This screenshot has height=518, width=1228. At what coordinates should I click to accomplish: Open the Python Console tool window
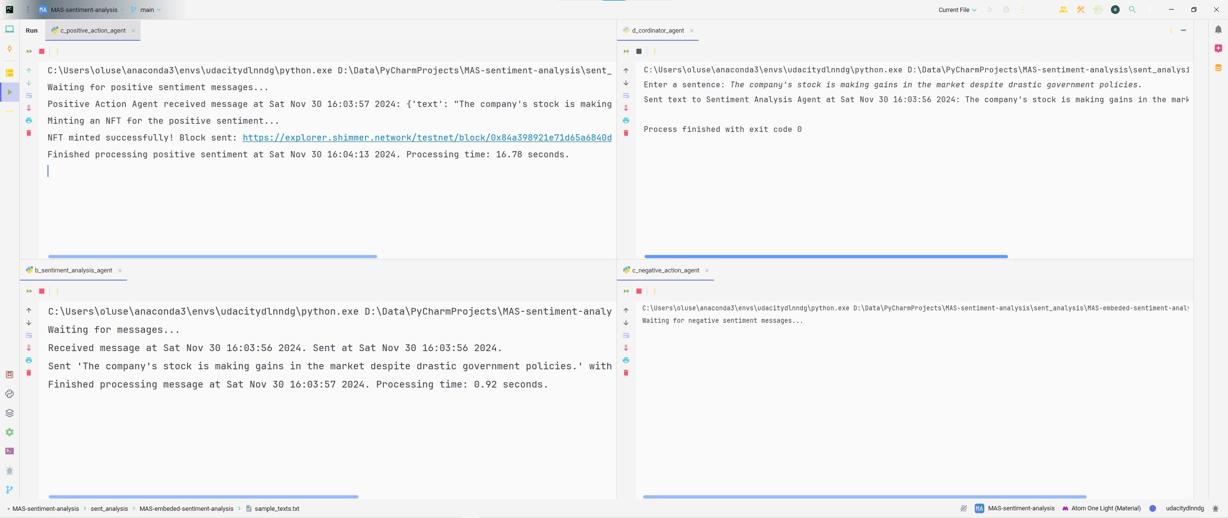coord(10,394)
